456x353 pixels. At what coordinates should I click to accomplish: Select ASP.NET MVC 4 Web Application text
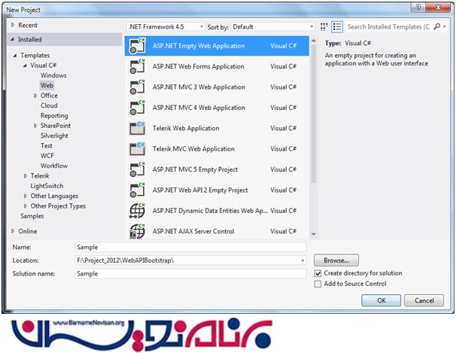(199, 108)
